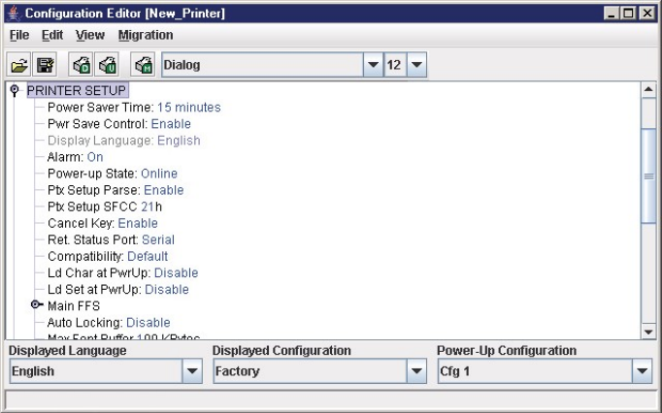Open the Displayed Language dropdown

click(x=190, y=371)
